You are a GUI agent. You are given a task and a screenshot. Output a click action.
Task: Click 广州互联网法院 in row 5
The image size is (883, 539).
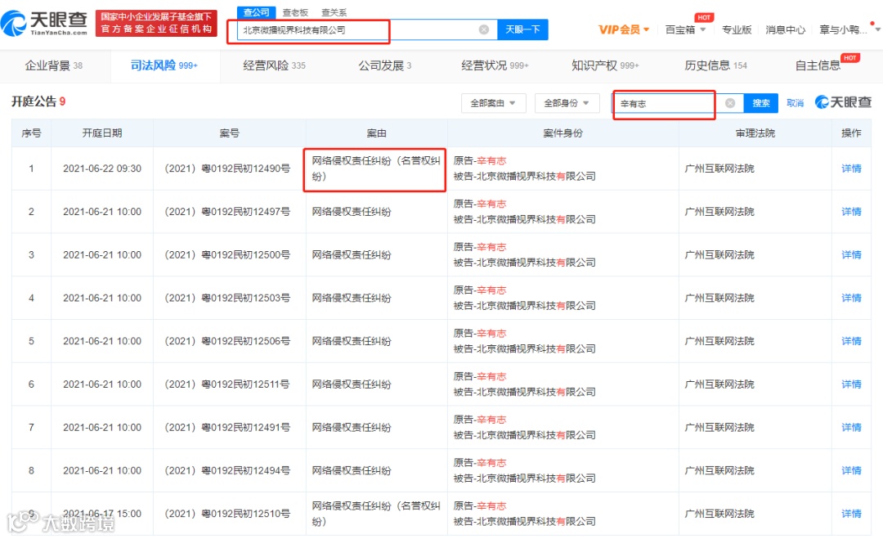click(719, 341)
